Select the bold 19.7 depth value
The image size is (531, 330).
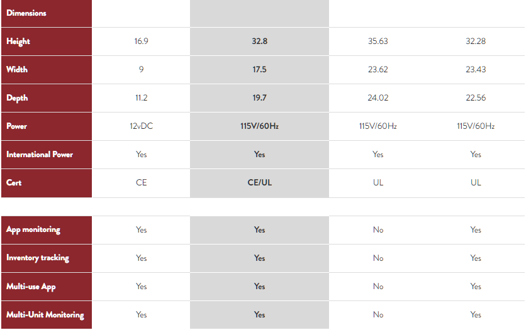click(x=259, y=98)
